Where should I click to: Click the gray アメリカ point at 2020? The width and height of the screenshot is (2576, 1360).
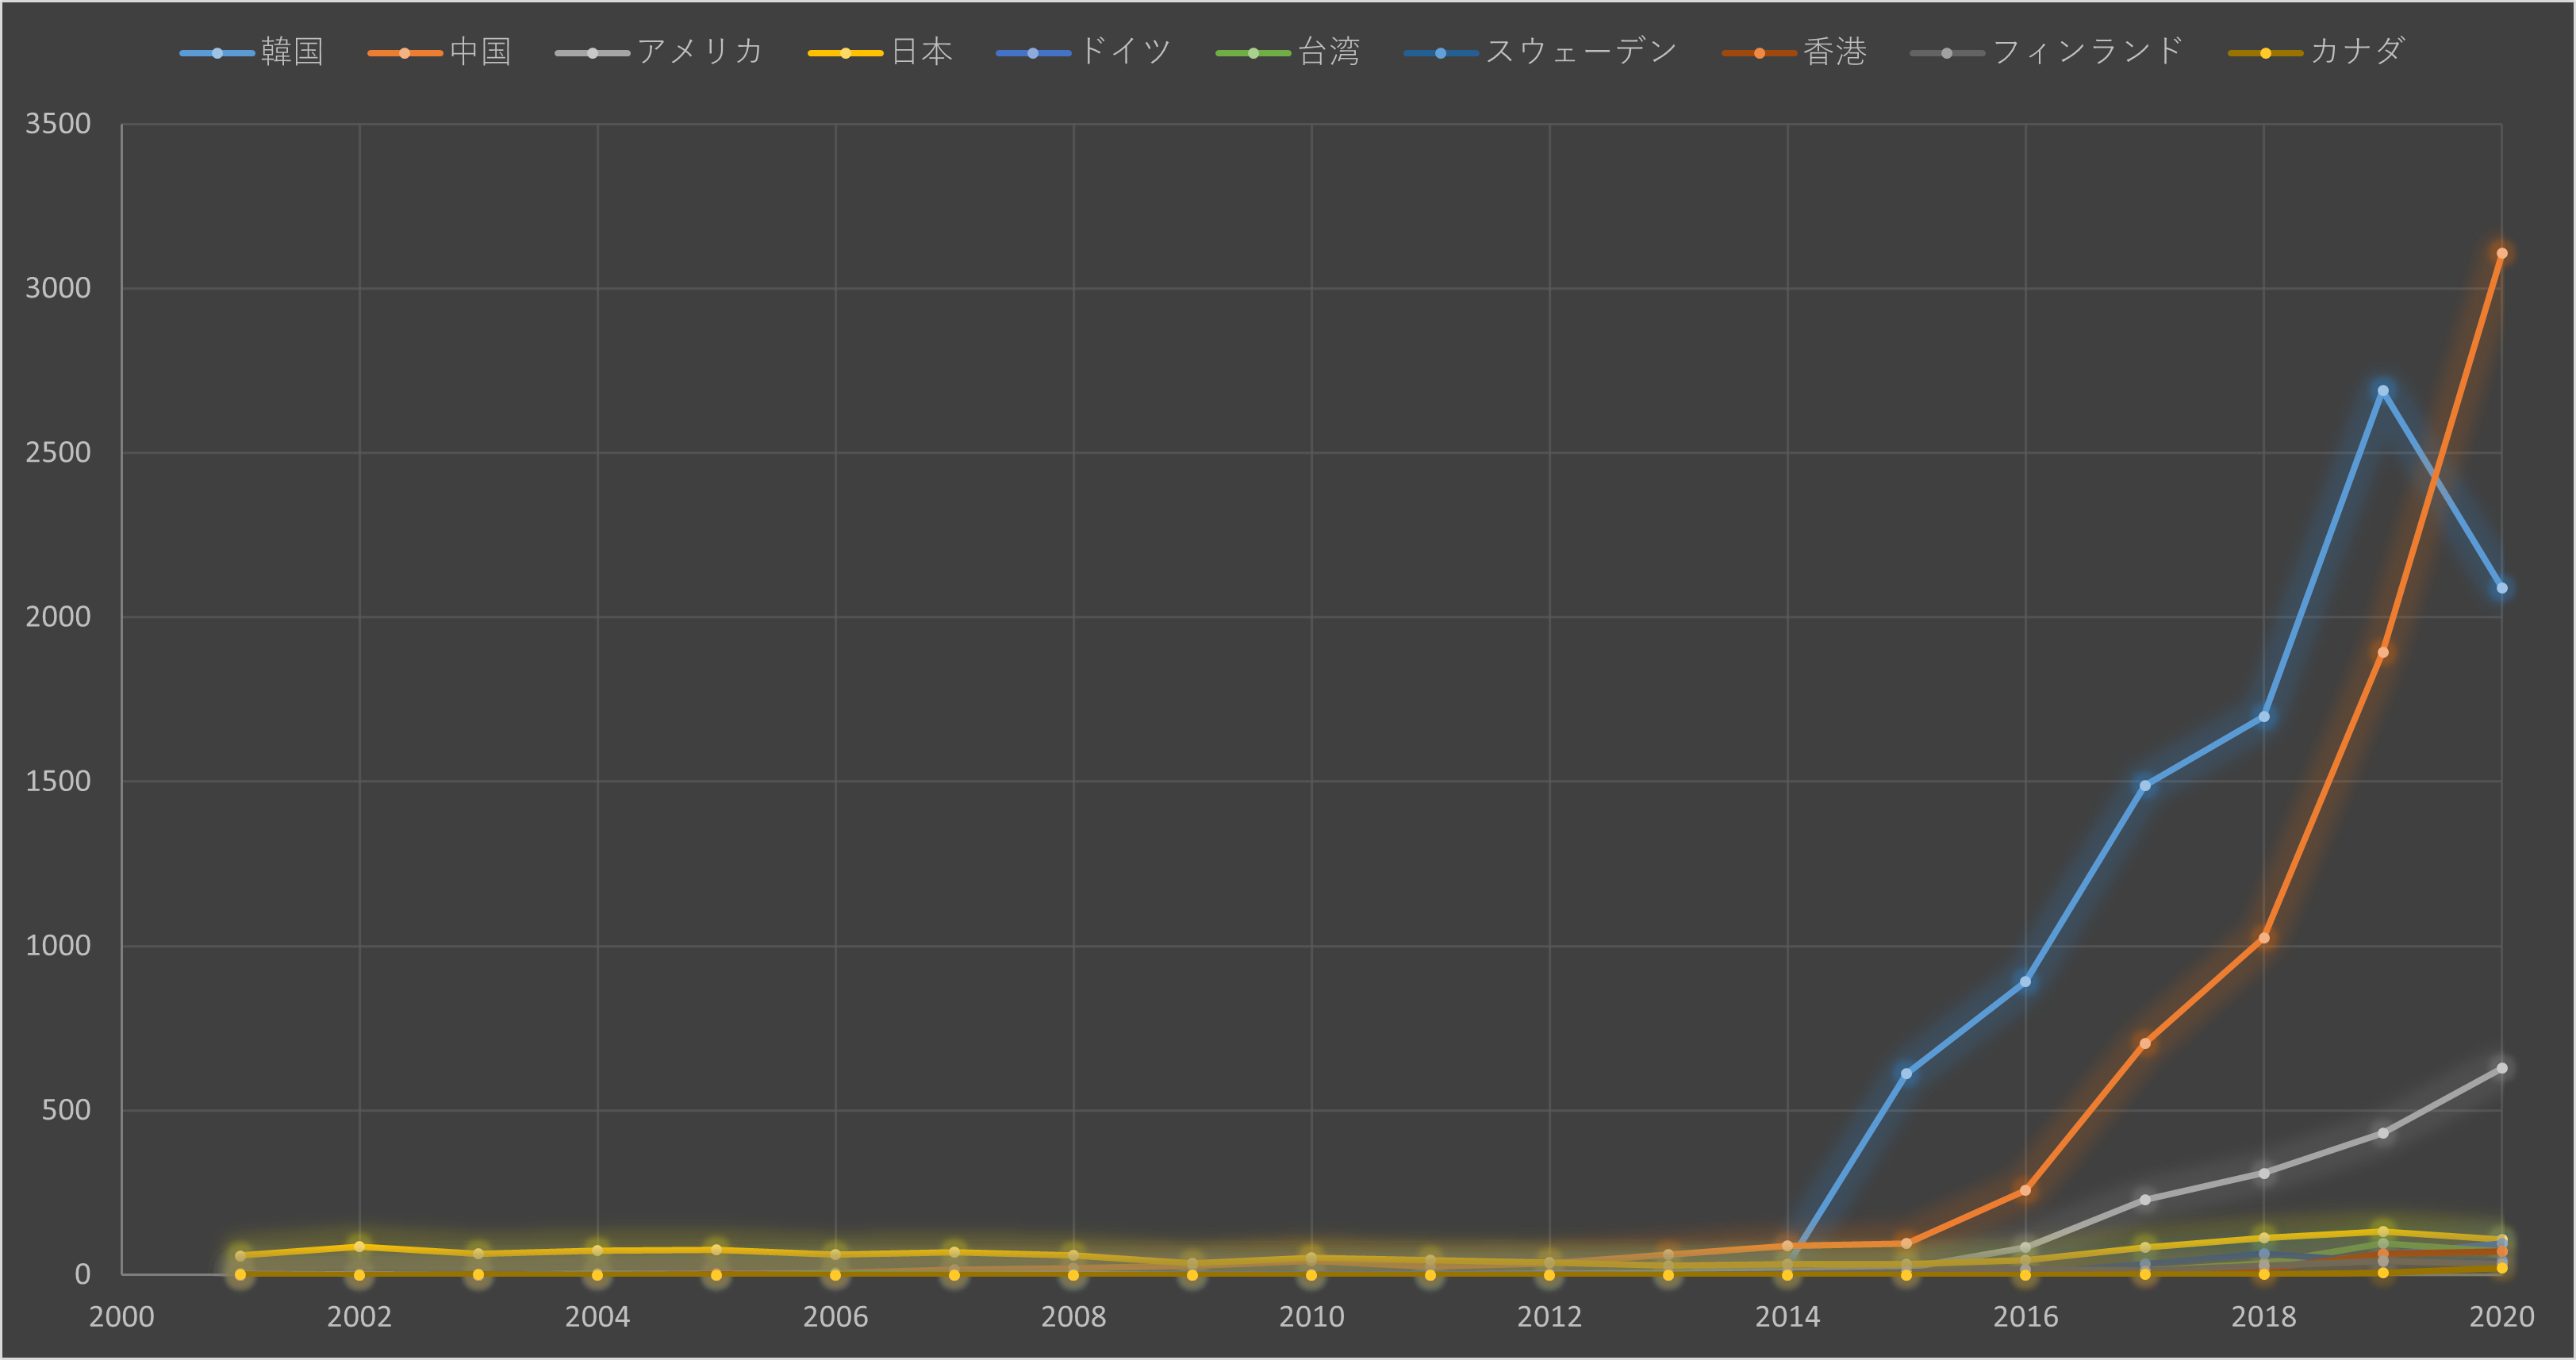pos(2501,1068)
